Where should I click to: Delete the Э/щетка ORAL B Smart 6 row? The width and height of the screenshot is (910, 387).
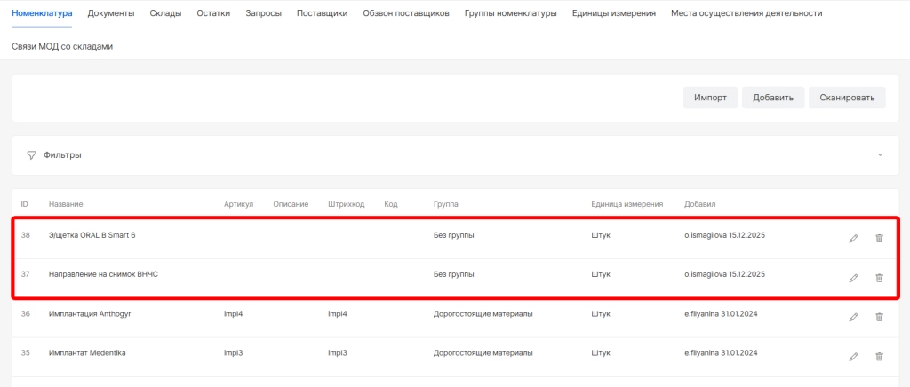[x=879, y=238]
